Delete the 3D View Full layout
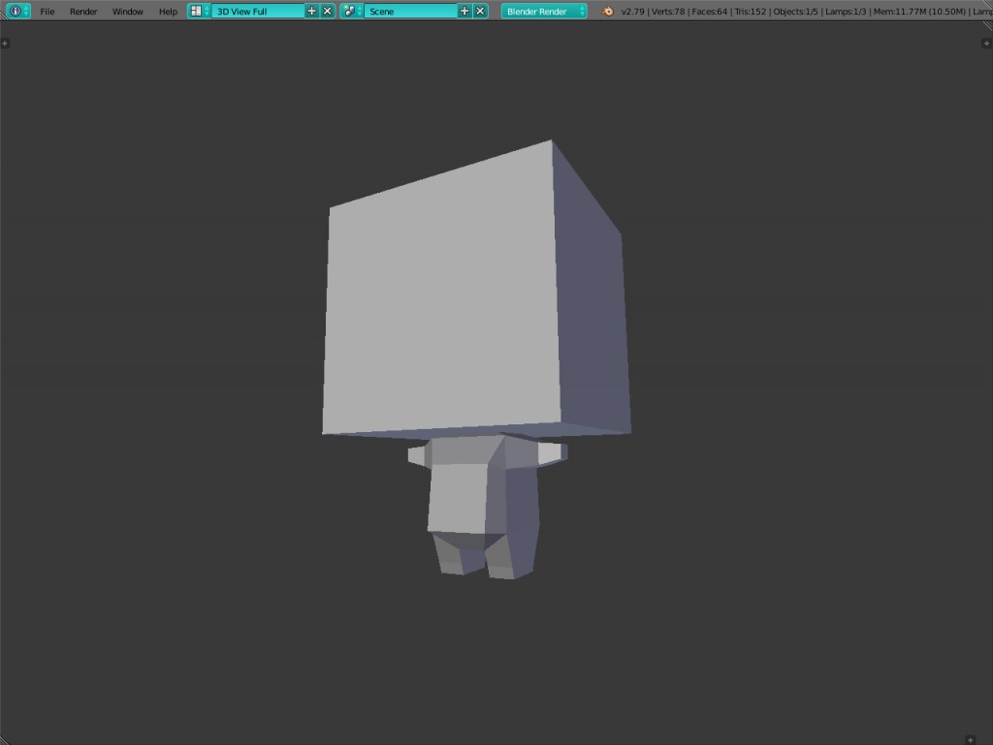The height and width of the screenshot is (745, 993). 327,11
